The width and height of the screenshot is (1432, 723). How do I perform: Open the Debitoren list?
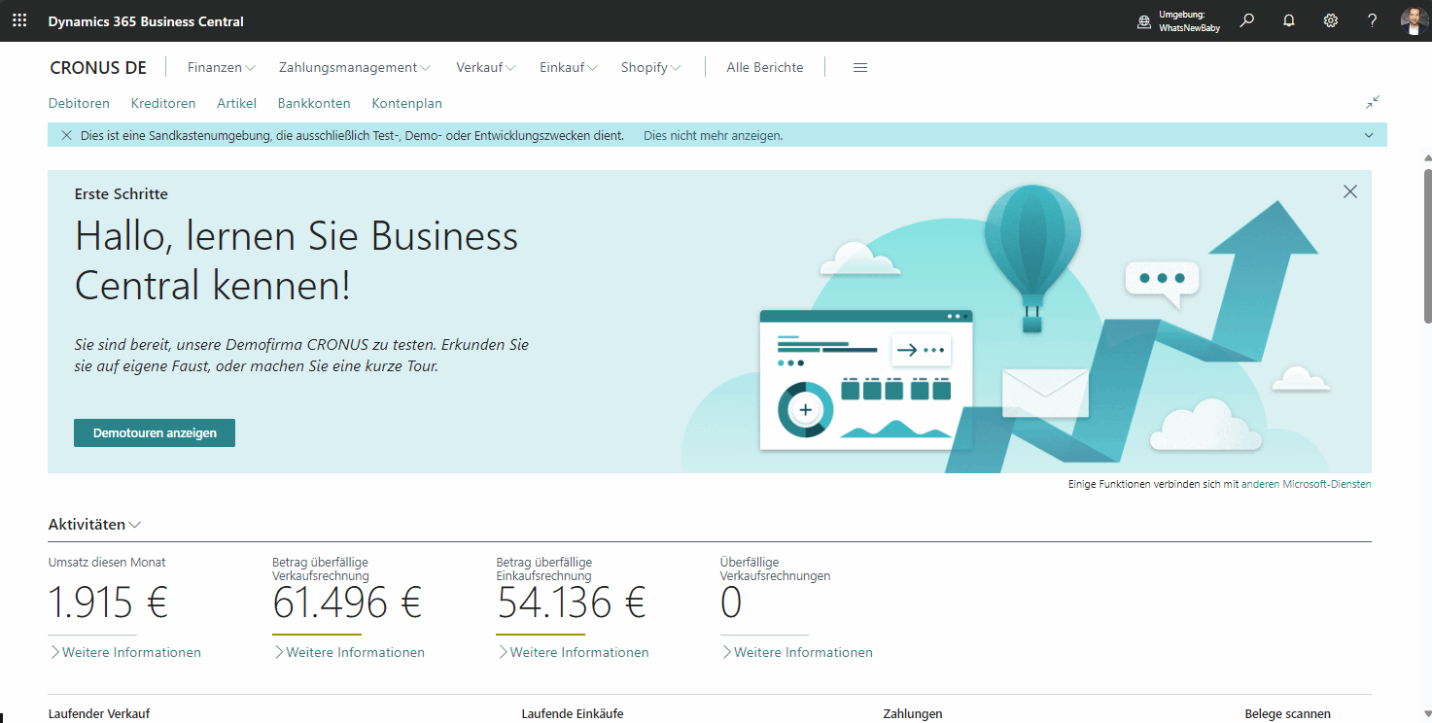(x=79, y=103)
